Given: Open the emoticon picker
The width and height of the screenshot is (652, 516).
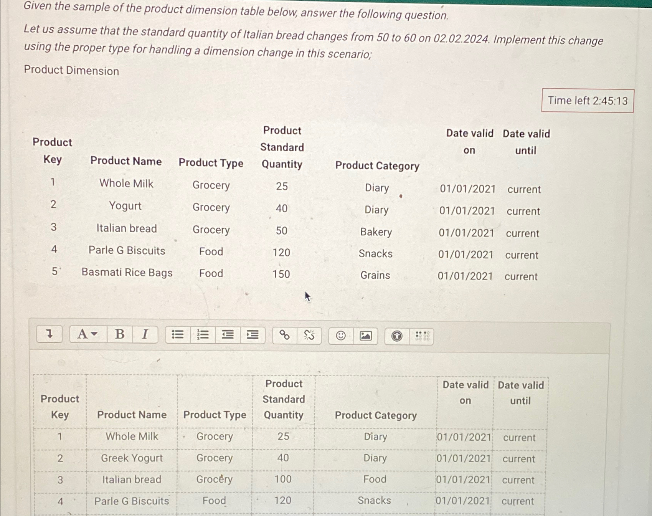Looking at the screenshot, I should click(x=341, y=336).
